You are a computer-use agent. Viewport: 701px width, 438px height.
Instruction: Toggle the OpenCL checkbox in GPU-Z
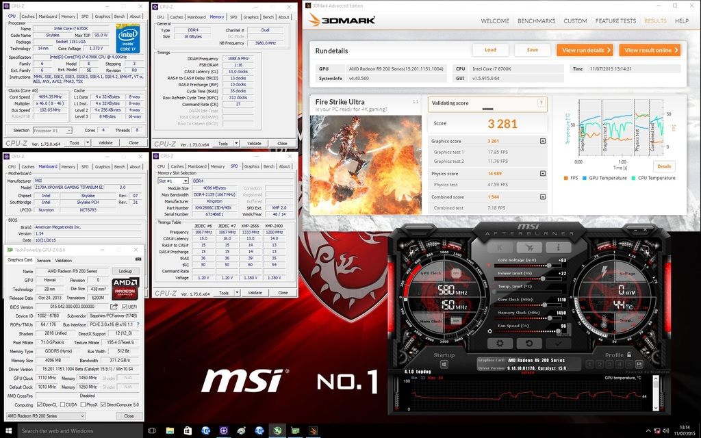[x=39, y=405]
